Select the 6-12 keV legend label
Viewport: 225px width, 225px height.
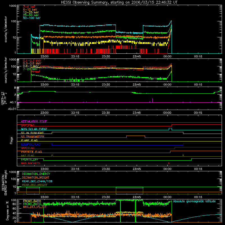(30, 10)
